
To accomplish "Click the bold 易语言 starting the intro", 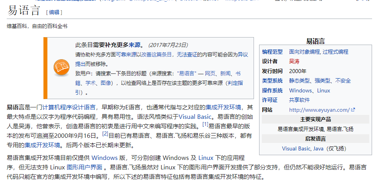I will click(16, 107).
